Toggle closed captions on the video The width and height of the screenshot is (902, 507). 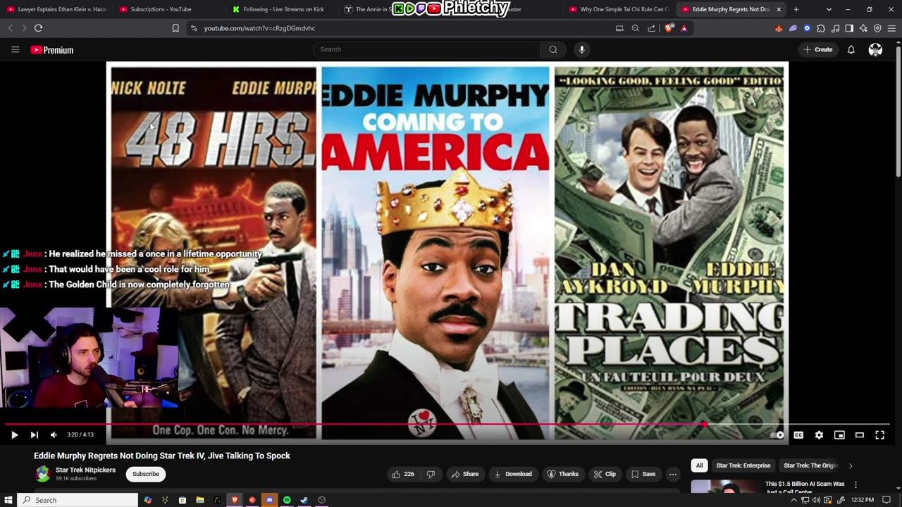point(798,435)
